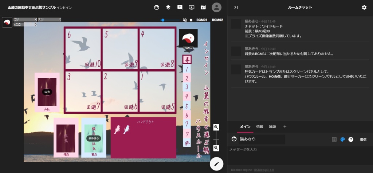This screenshot has width=373, height=173.
Task: Mute the BGM volume speaker icon
Action: [x=185, y=20]
